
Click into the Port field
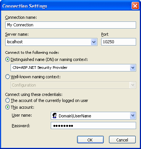coord(118,42)
